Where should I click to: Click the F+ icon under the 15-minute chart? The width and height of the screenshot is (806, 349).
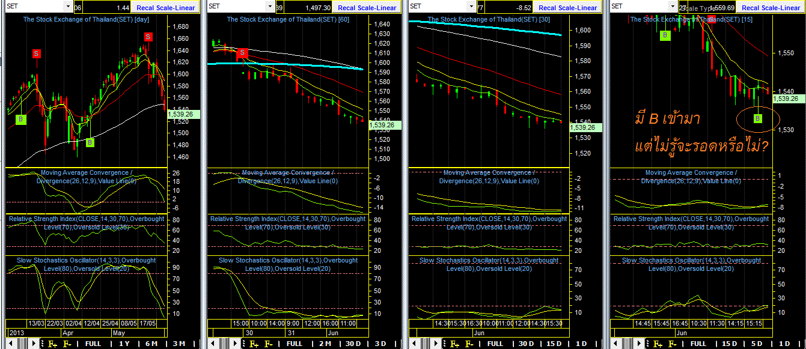(657, 344)
